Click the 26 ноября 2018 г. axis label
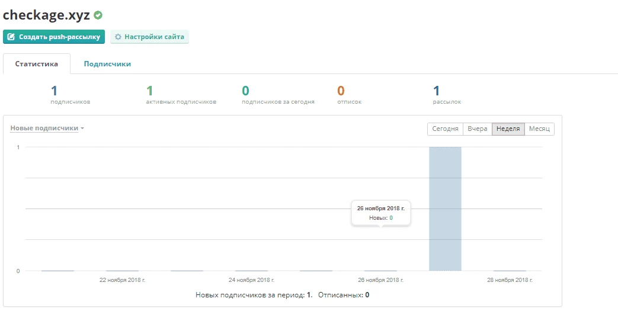 [x=381, y=280]
